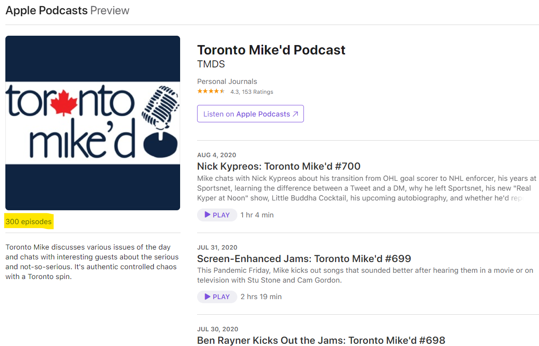Click the podcast description under 300 episodes

pos(92,262)
